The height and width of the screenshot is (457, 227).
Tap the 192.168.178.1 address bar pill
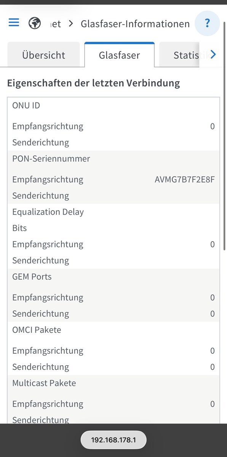(x=113, y=441)
